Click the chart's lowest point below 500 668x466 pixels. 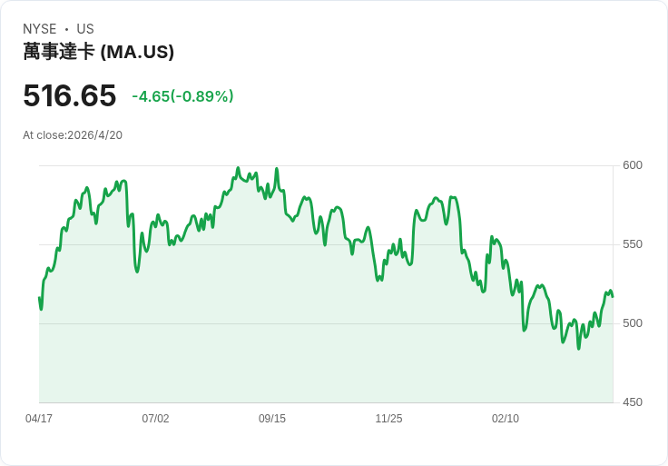578,349
